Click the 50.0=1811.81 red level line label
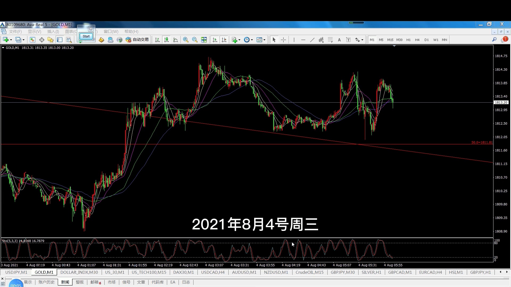Screen dimensions: 511x287 click(x=482, y=142)
